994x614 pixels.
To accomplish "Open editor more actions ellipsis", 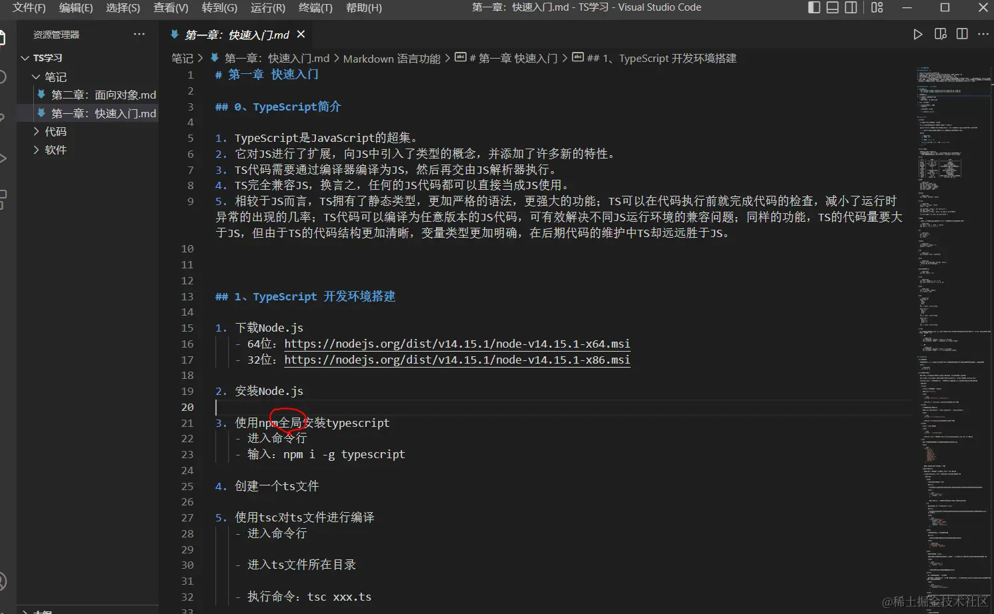I will (983, 34).
